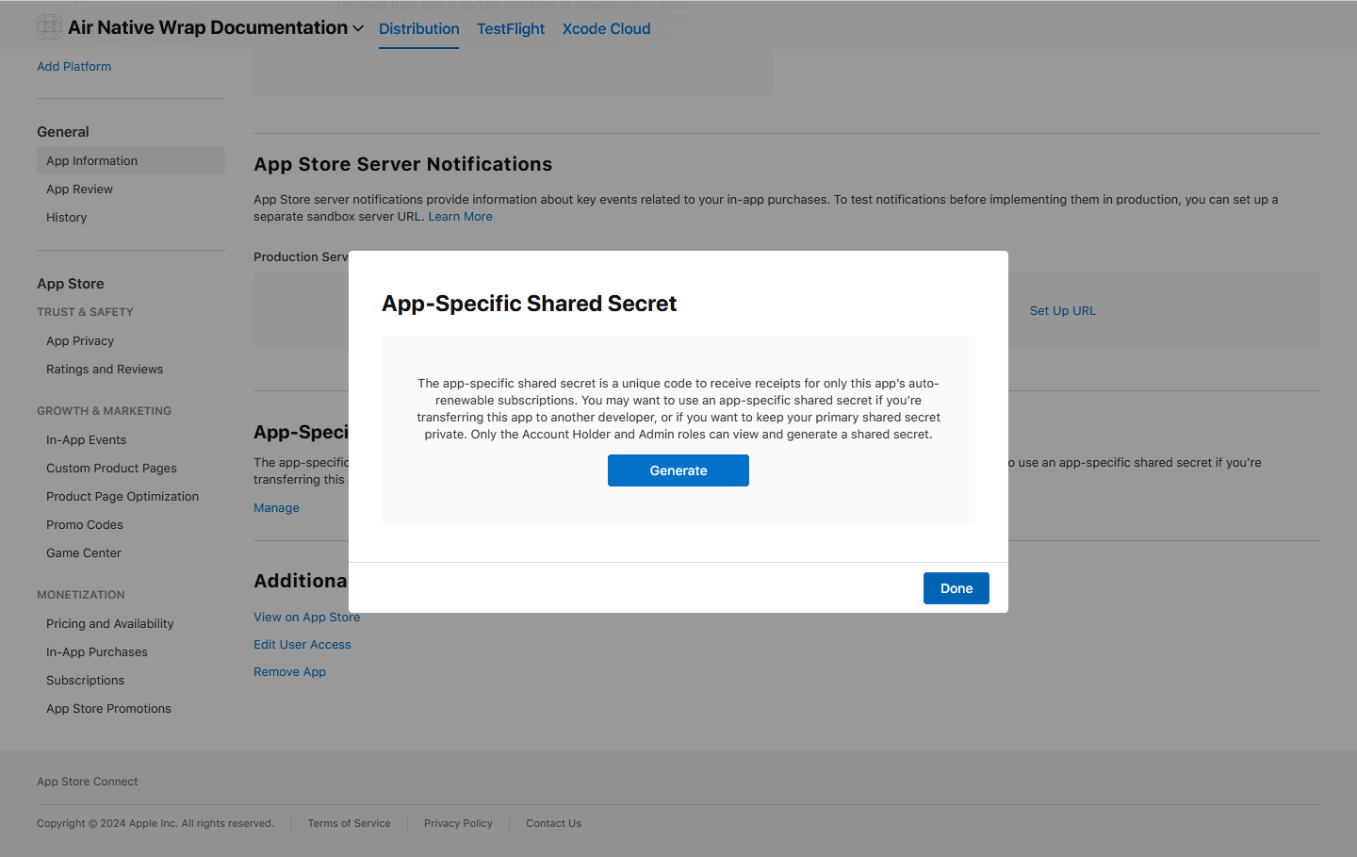Click the Generate button in the dialog
Image resolution: width=1357 pixels, height=857 pixels.
click(x=678, y=470)
